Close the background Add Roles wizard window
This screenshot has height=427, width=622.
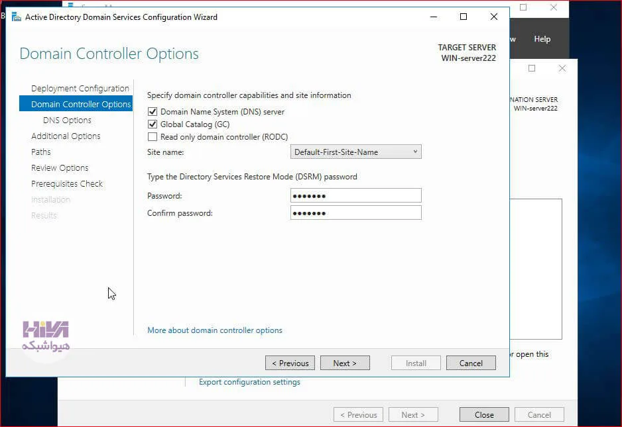pos(562,68)
